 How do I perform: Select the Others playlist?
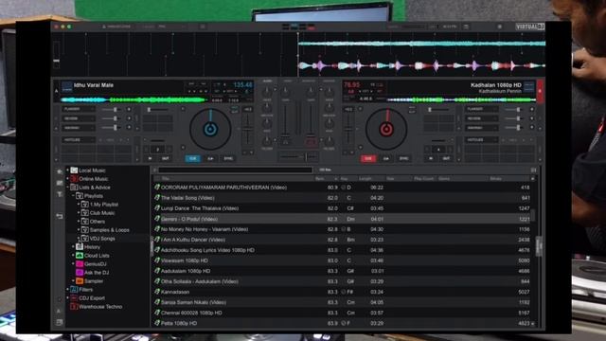(97, 221)
